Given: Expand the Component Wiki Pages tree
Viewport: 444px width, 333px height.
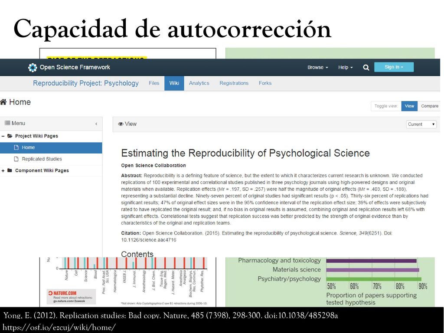Looking at the screenshot, I should (3, 170).
